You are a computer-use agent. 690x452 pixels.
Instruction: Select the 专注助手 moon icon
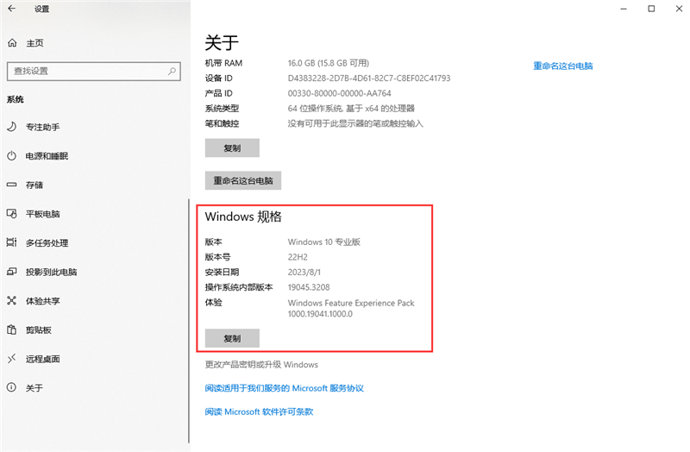point(12,127)
